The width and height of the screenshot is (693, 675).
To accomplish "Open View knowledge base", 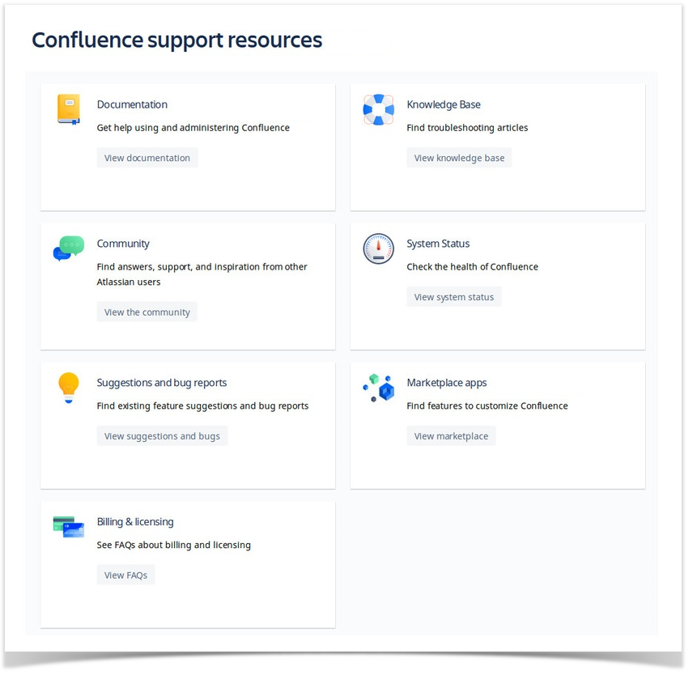I will coord(459,158).
